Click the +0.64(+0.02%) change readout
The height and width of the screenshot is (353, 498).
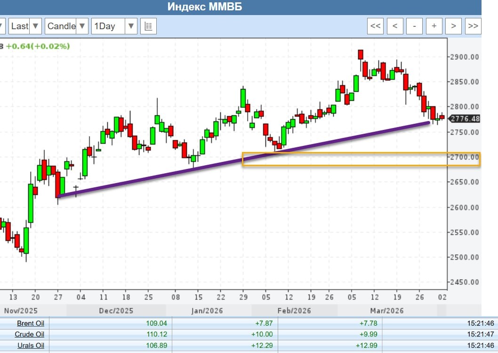pos(38,46)
